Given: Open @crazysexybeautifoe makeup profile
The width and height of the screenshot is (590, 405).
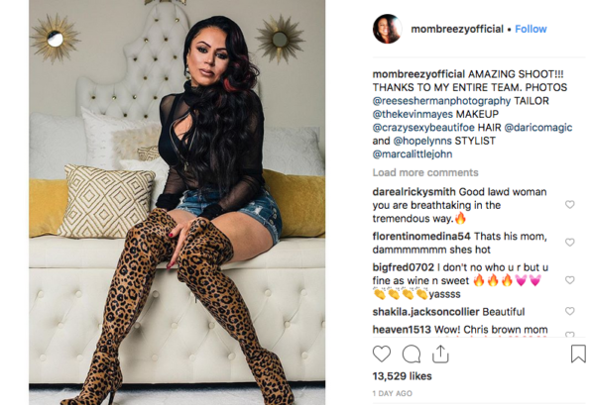Looking at the screenshot, I should point(423,128).
